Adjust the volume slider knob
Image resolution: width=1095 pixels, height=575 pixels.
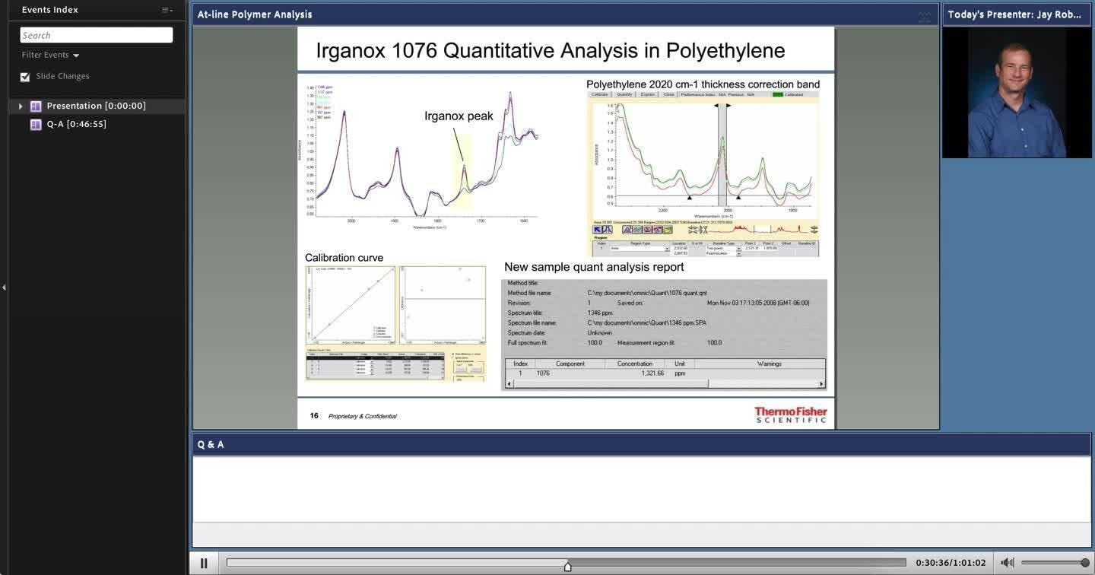1085,563
